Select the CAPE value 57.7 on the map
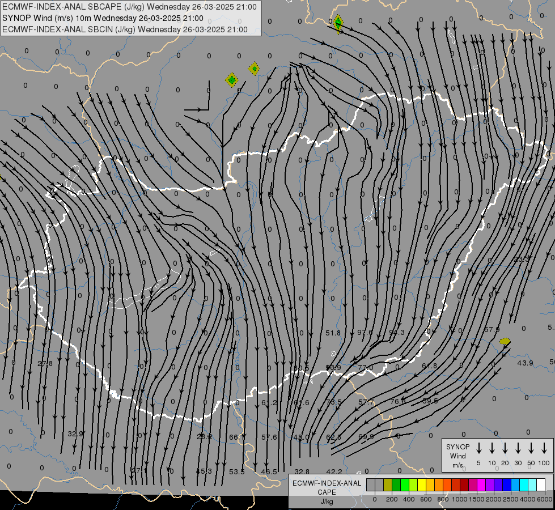Image resolution: width=555 pixels, height=510 pixels. click(366, 402)
